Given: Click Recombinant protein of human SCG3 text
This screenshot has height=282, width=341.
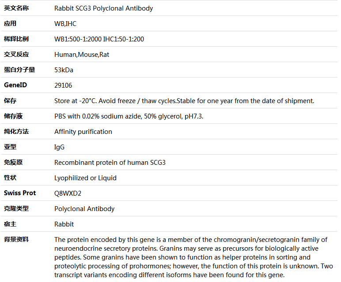Looking at the screenshot, I should 110,163.
